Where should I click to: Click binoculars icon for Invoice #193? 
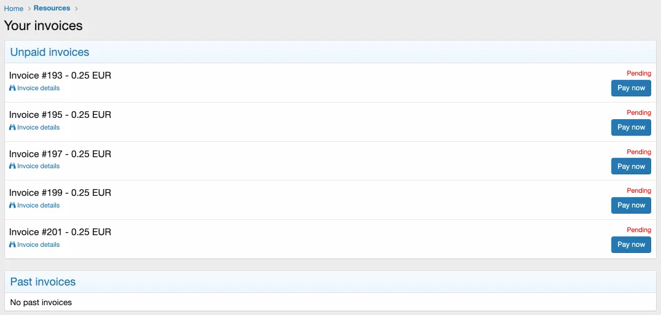[12, 88]
